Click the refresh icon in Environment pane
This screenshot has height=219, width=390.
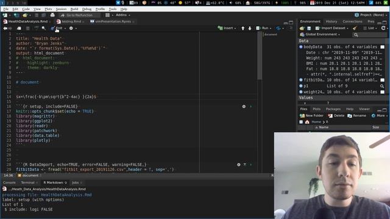tap(383, 28)
